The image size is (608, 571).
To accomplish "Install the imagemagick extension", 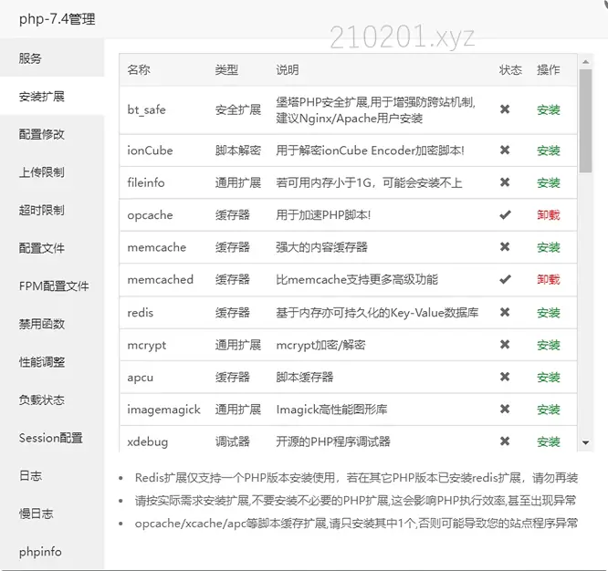I will pos(549,410).
